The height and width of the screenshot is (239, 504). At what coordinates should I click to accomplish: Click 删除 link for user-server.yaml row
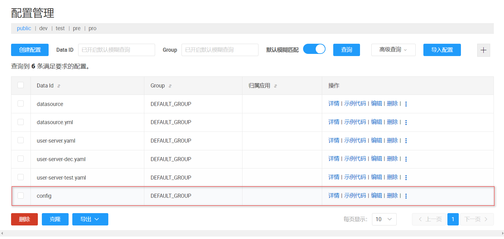pyautogui.click(x=392, y=140)
